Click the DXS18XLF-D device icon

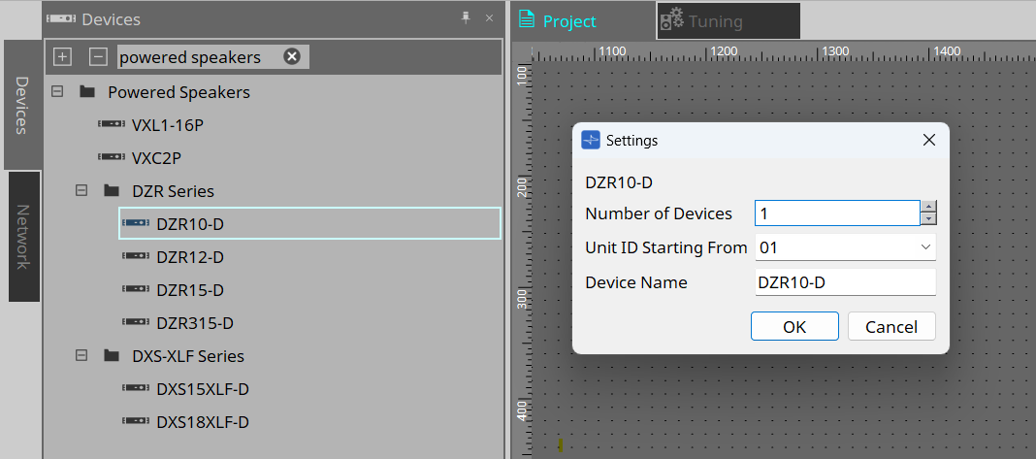pyautogui.click(x=136, y=422)
